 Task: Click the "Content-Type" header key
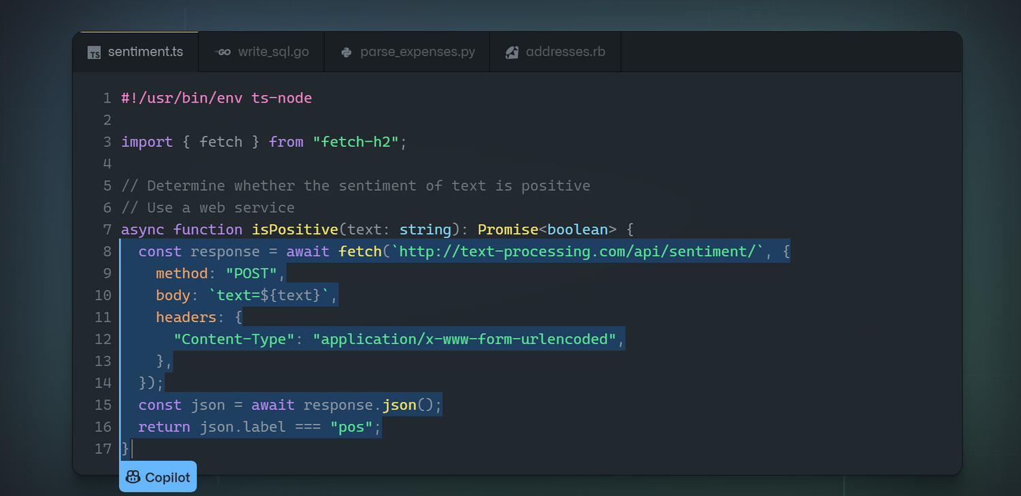click(233, 339)
